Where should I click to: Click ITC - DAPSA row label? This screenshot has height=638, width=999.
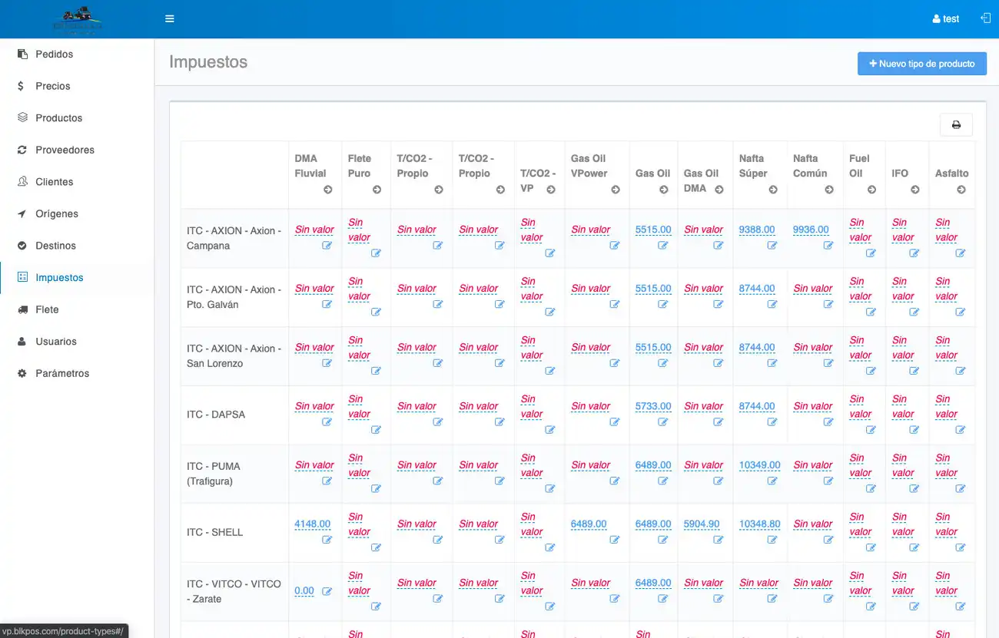[216, 415]
